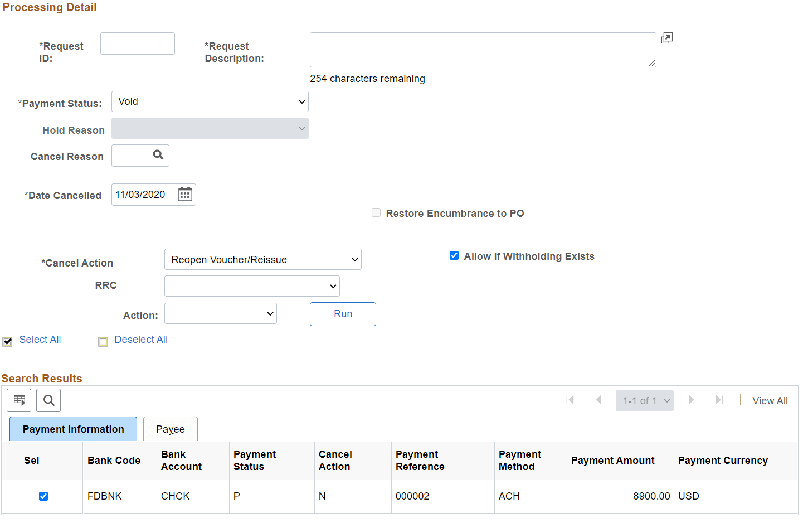Open the Request Description modal pop-out icon
Screen dimensions: 803x523
click(666, 37)
